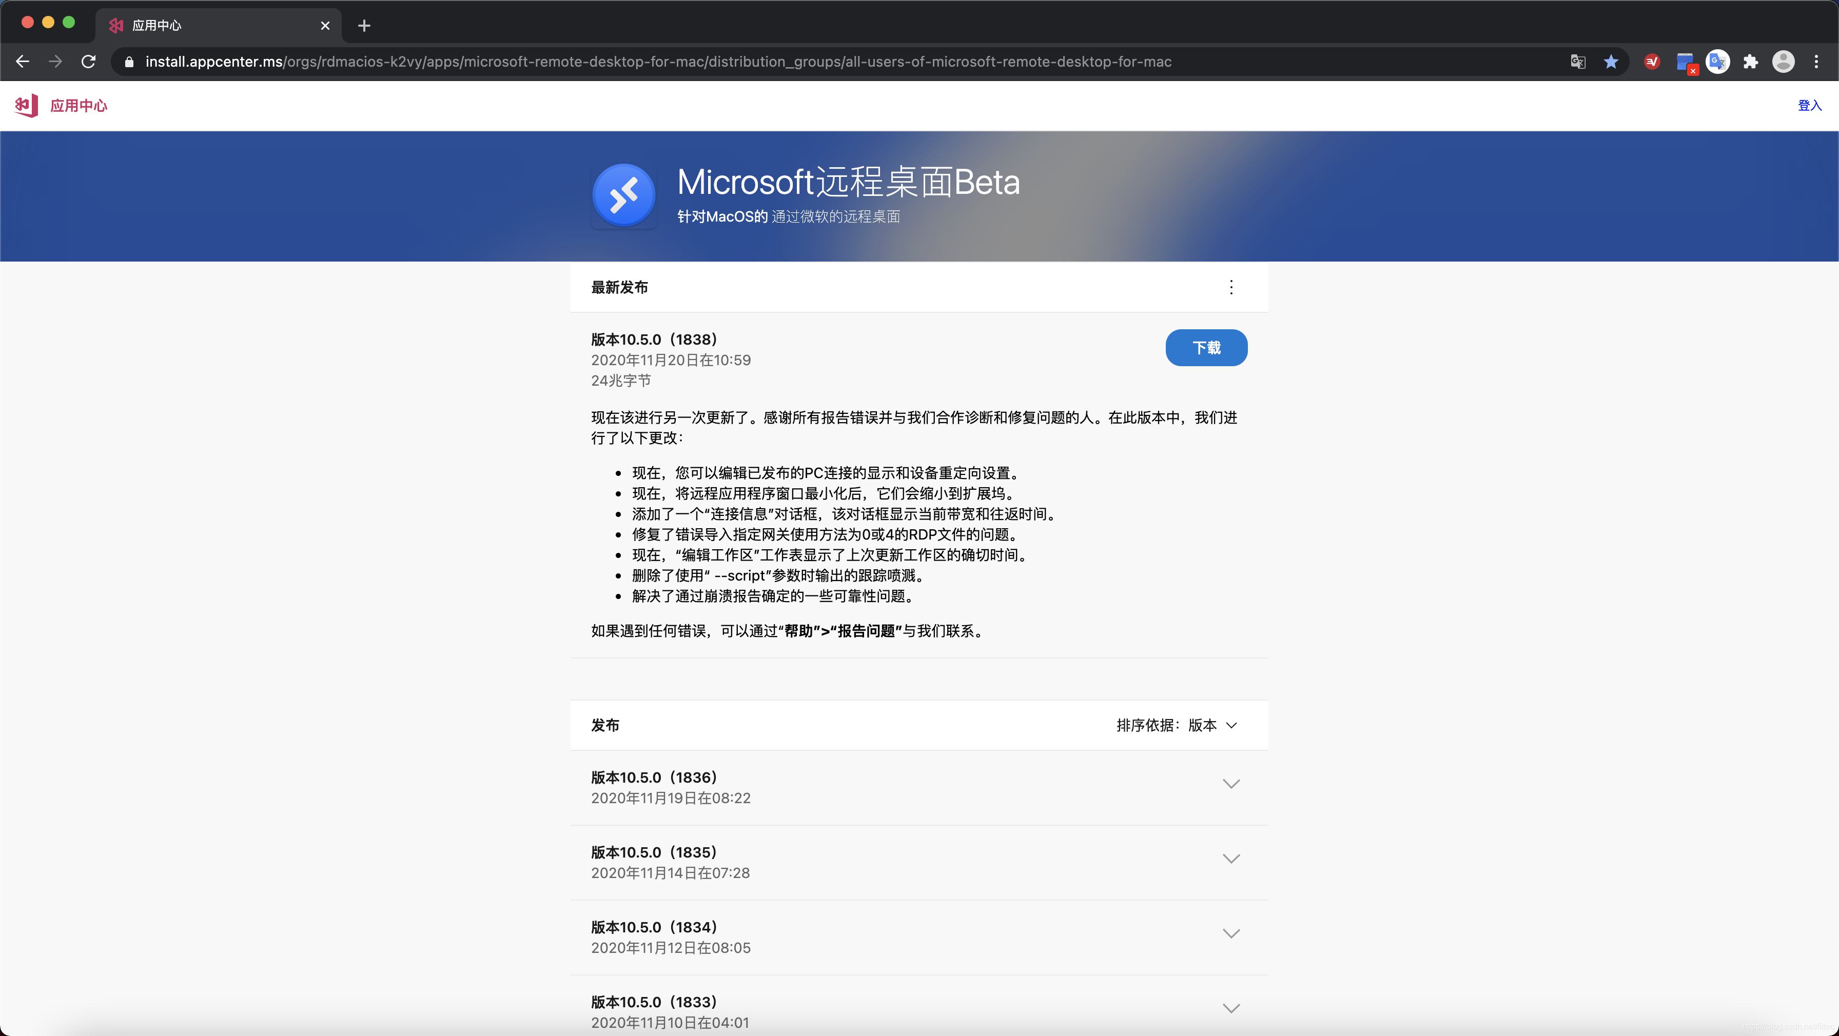Expand version 10.5.0 (1836) release
The height and width of the screenshot is (1036, 1839).
tap(1231, 784)
